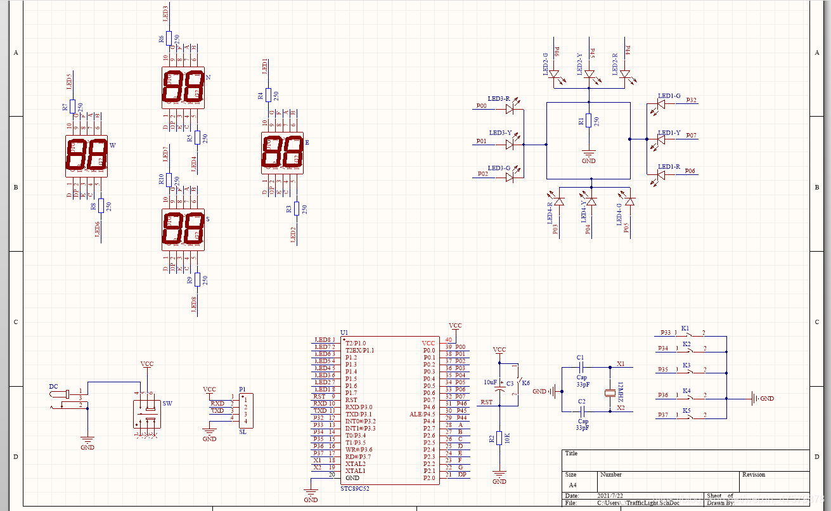Viewport: 831px width, 511px height.
Task: Click the P00 net label beside LED3-R
Action: click(x=482, y=106)
